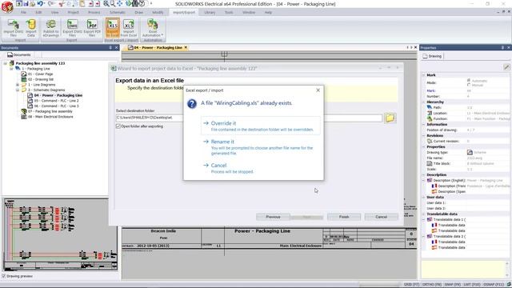Collapse the Mark section in Properties
This screenshot has height=288, width=512.
424,75
